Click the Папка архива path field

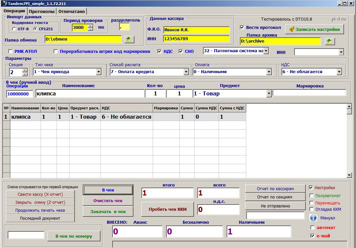click(x=280, y=41)
